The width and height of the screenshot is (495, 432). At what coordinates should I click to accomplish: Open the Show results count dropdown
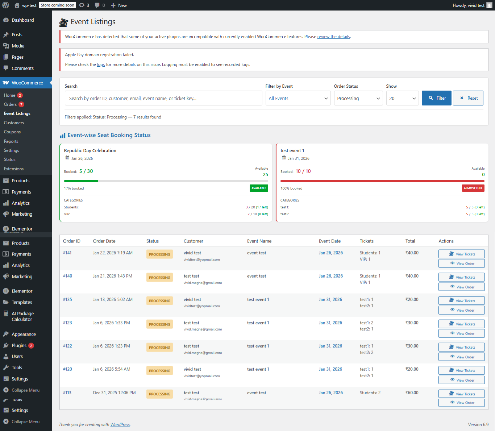(x=402, y=98)
